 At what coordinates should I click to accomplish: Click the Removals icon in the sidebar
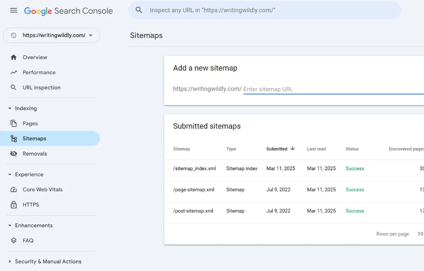click(14, 153)
